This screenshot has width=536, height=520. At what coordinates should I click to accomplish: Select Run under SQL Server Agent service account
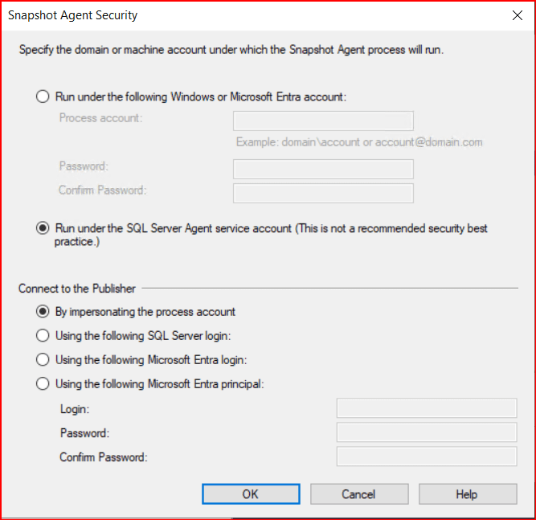pyautogui.click(x=43, y=228)
